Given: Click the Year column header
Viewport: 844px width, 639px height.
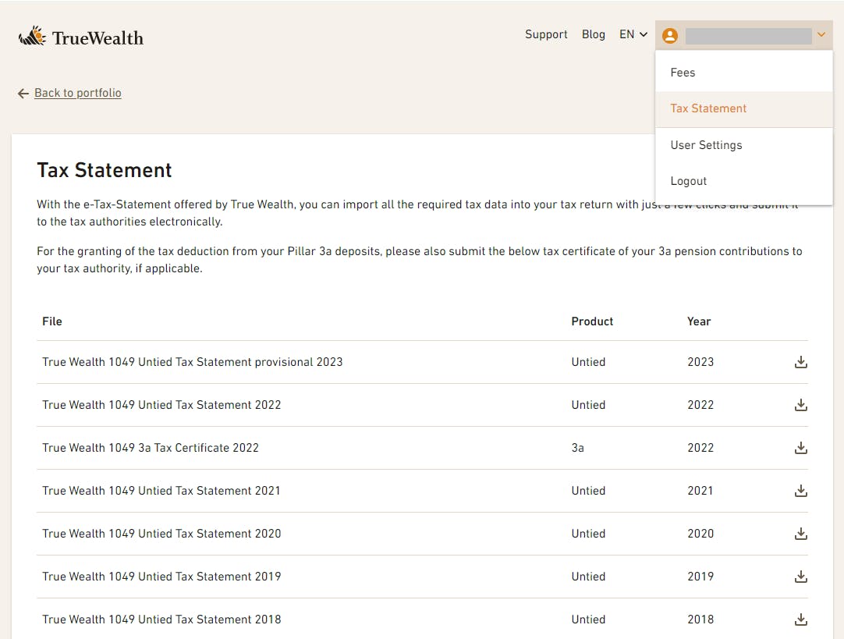Looking at the screenshot, I should click(699, 321).
